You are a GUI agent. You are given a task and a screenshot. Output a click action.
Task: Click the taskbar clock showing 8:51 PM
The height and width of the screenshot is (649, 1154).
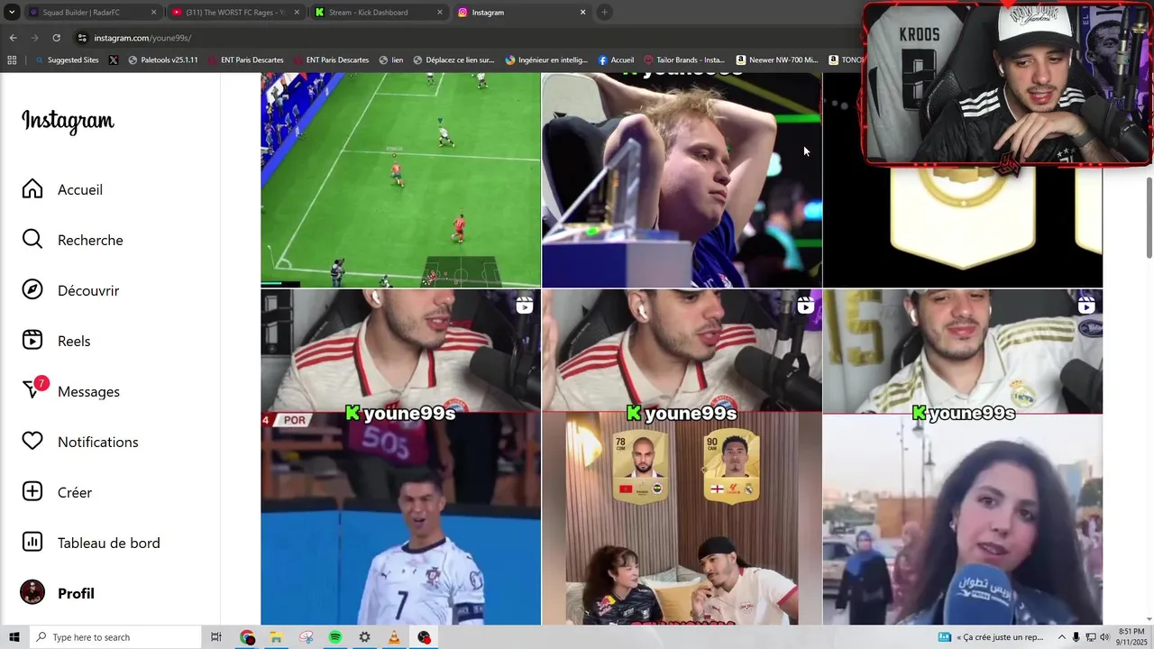tap(1131, 637)
